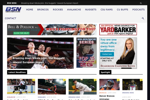Open comment count badge on pitcher thumbnail
The height and width of the screenshot is (100, 150).
click(x=95, y=80)
